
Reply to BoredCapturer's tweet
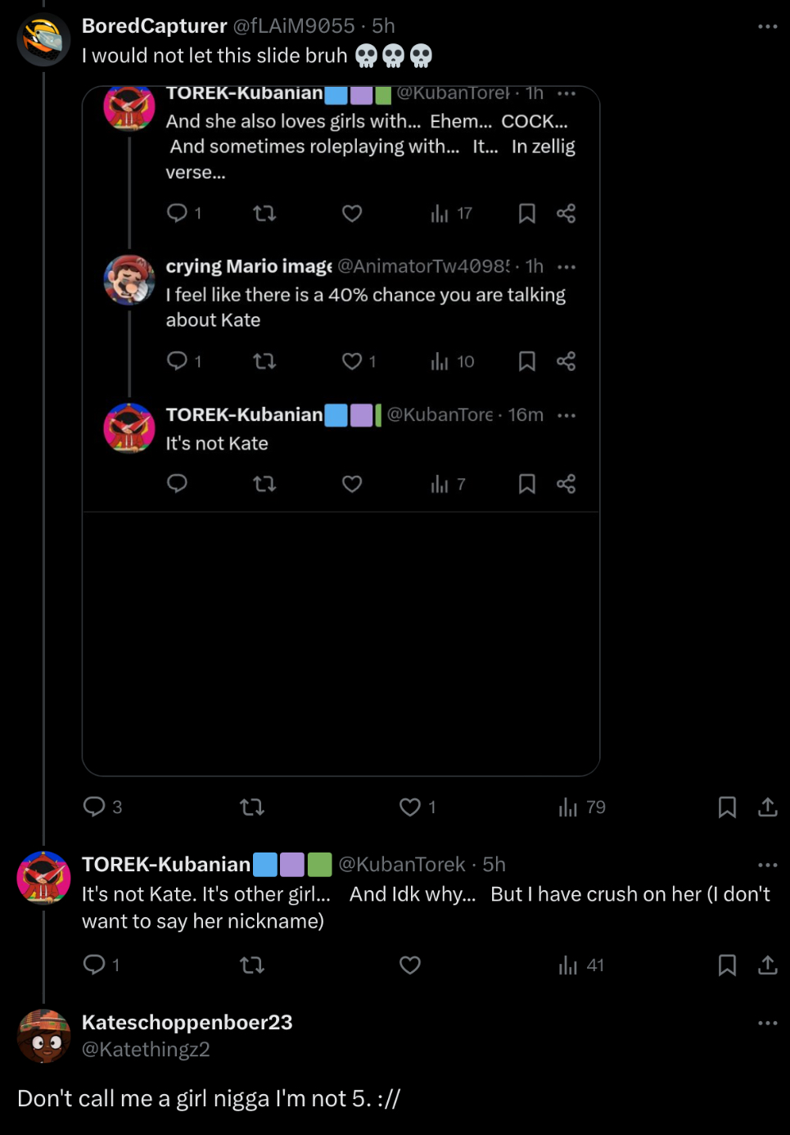point(94,807)
